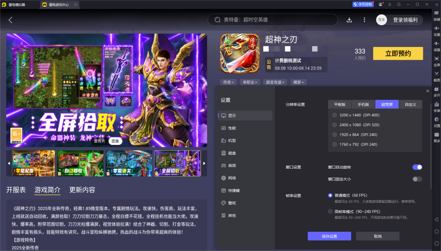Click the back arrow in game center

pyautogui.click(x=10, y=20)
